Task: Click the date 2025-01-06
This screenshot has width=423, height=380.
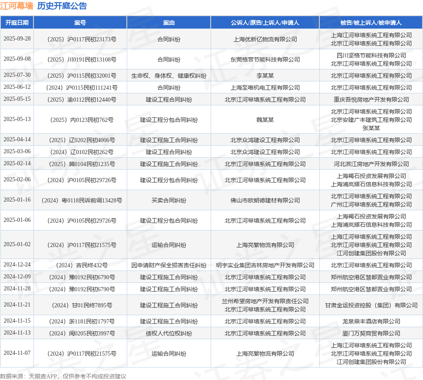Action: pyautogui.click(x=17, y=220)
